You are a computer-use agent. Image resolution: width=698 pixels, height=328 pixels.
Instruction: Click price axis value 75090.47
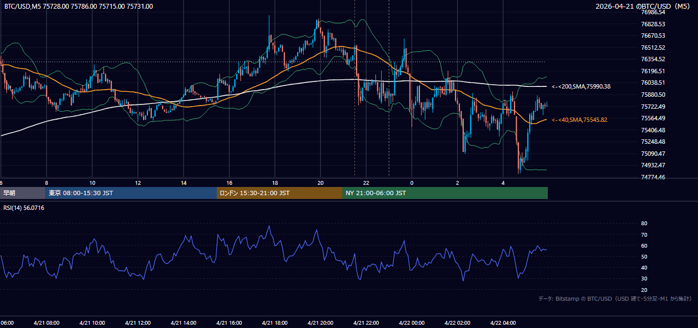[653, 154]
